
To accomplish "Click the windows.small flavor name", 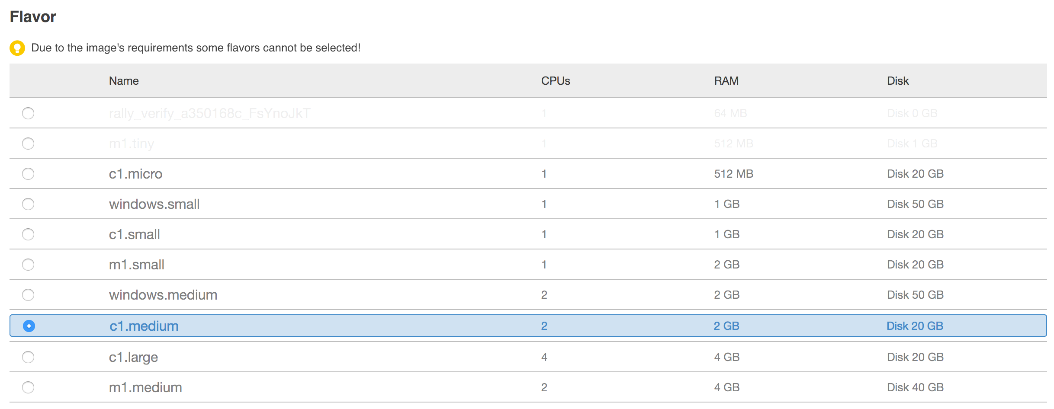I will tap(154, 204).
